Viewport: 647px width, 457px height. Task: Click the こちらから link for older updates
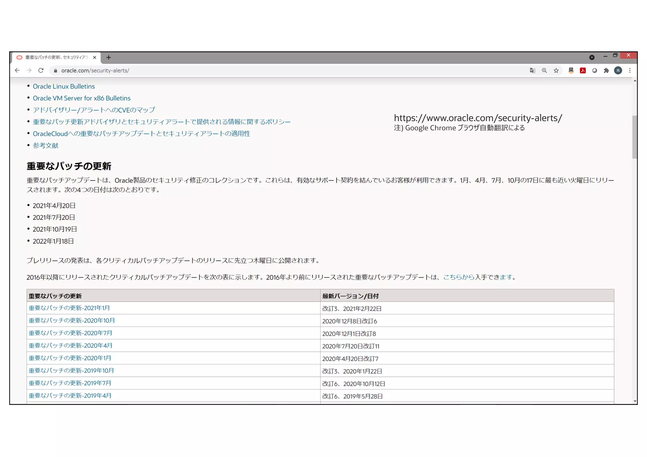(x=459, y=277)
